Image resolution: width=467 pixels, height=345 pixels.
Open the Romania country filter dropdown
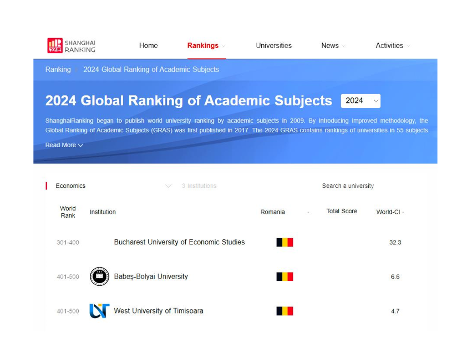285,212
